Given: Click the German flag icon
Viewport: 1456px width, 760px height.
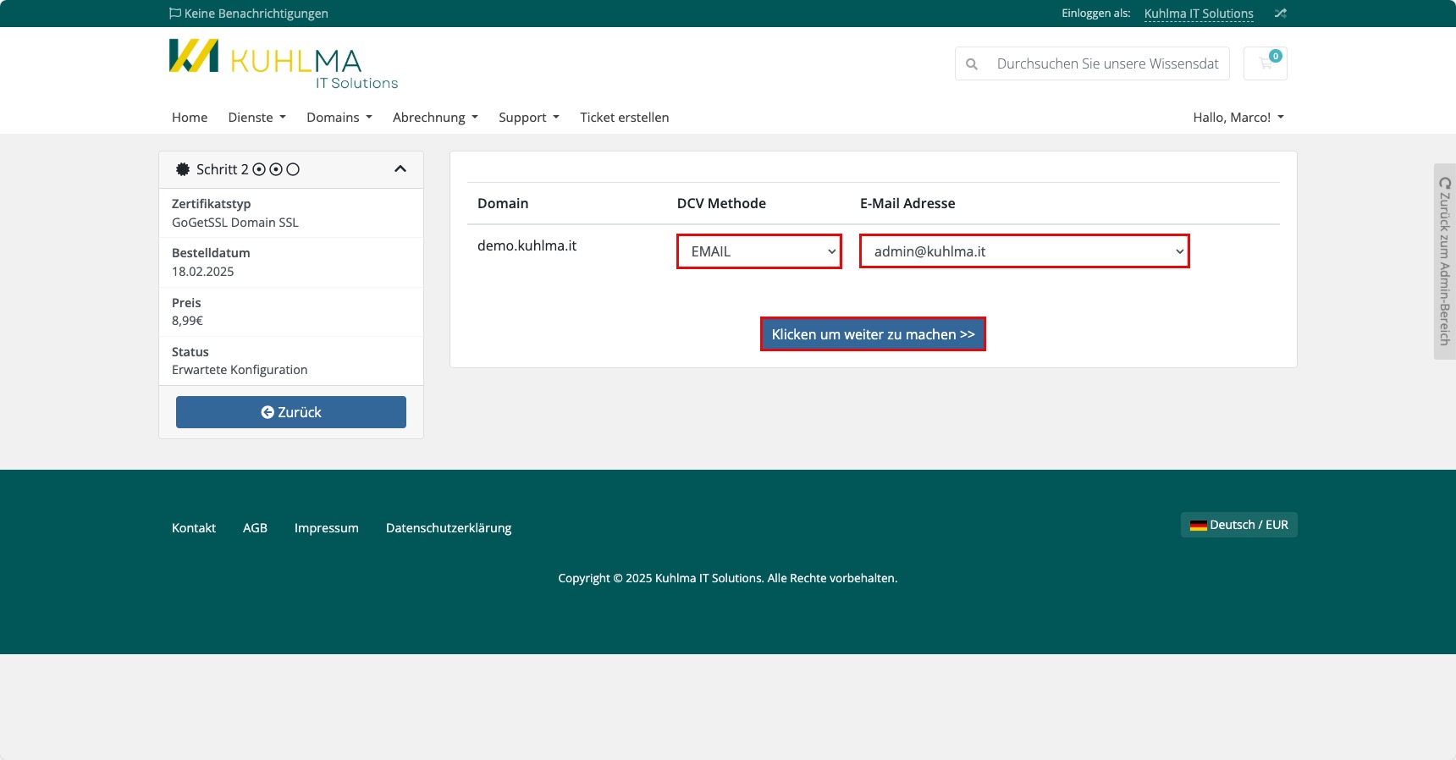Looking at the screenshot, I should [x=1198, y=526].
